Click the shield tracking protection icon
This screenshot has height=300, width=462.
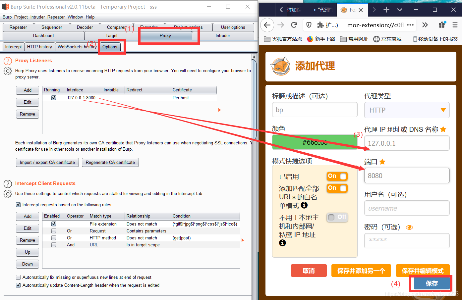309,25
